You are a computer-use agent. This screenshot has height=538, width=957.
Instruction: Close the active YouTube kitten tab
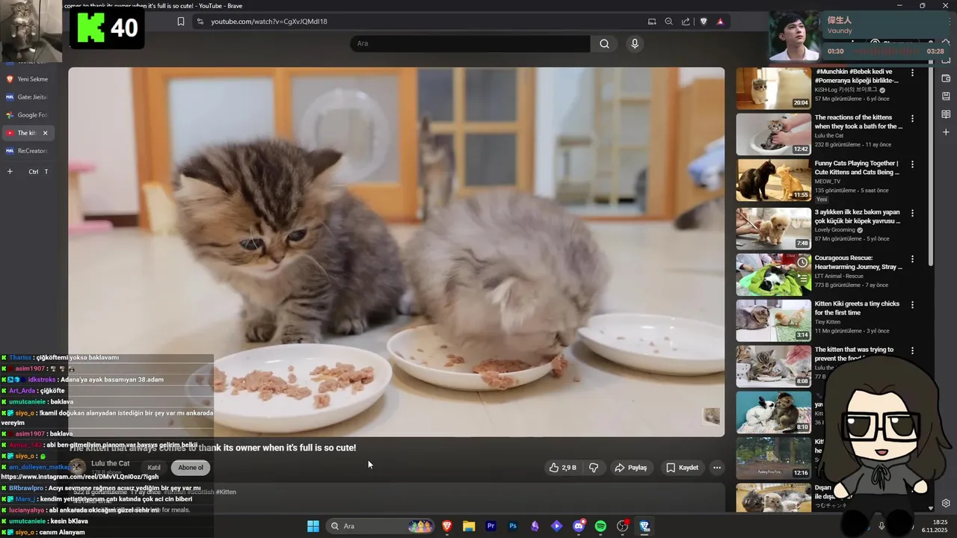click(45, 133)
